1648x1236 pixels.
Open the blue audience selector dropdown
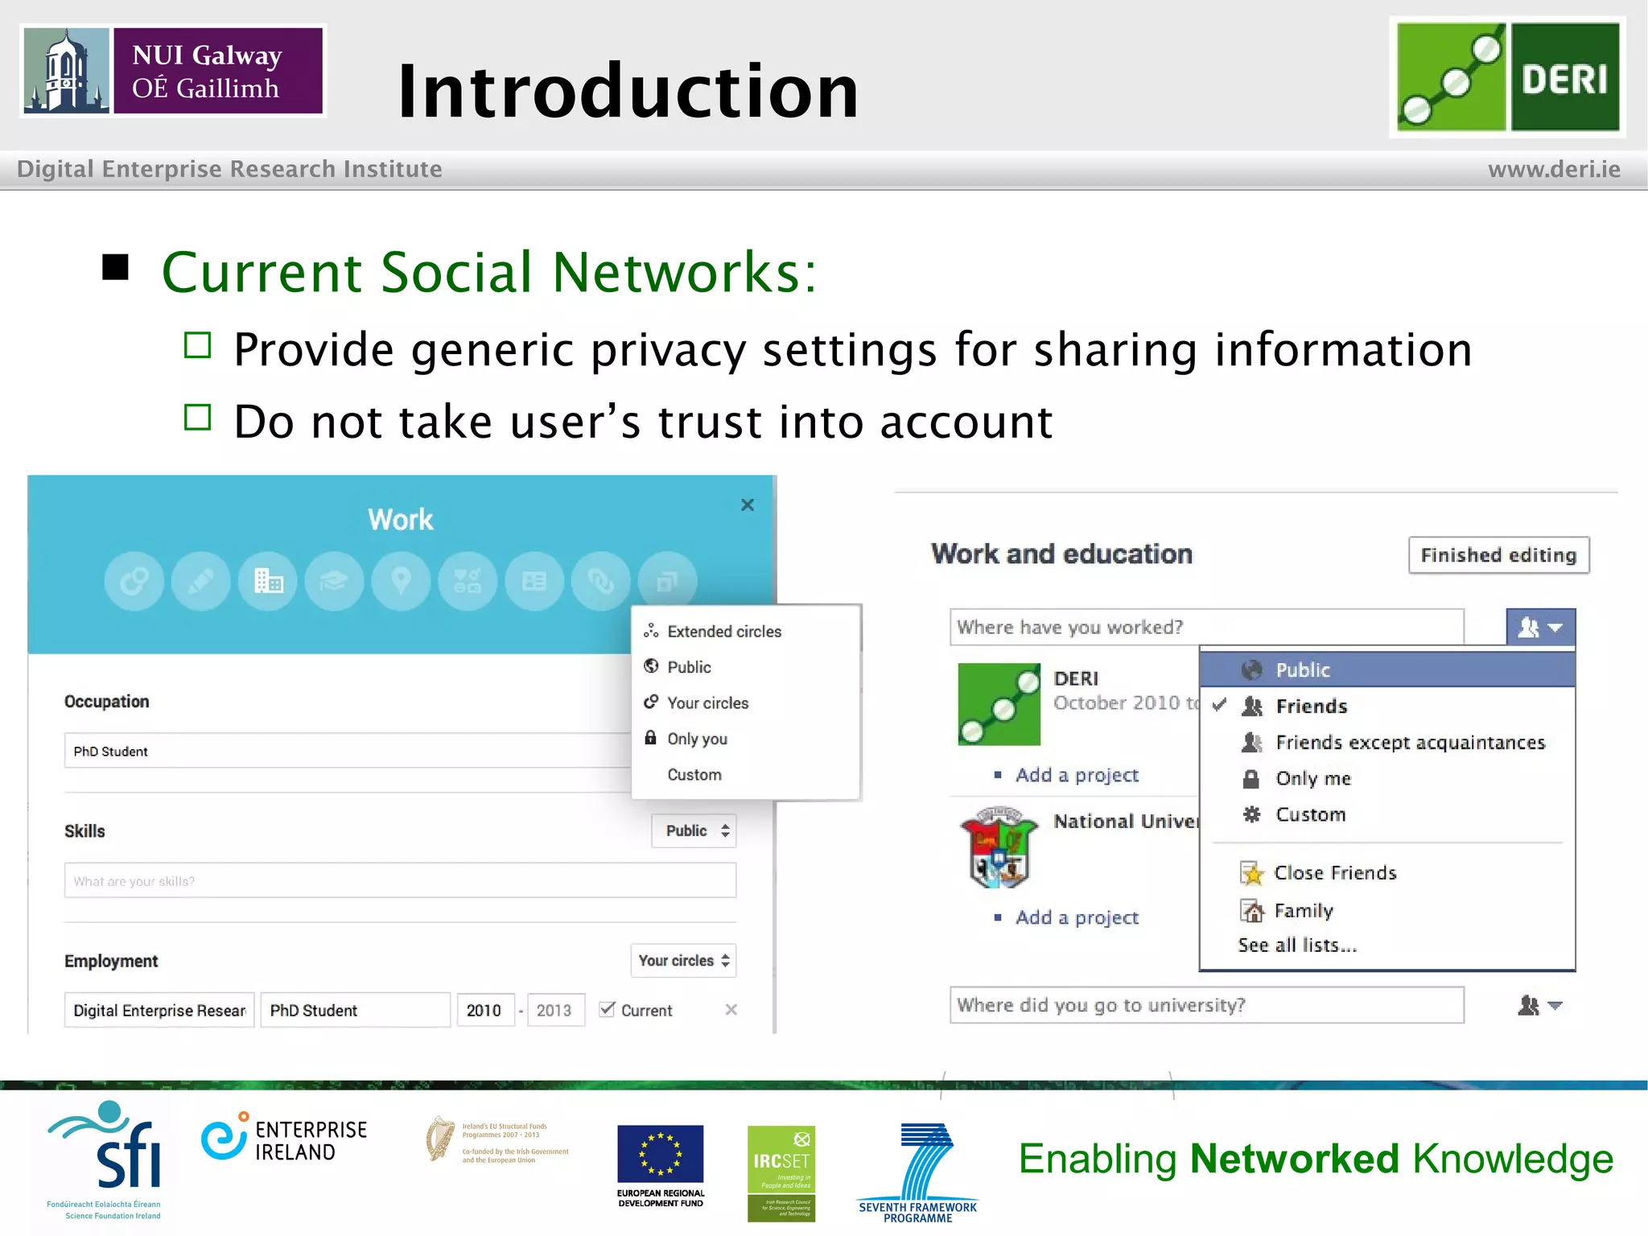tap(1541, 627)
